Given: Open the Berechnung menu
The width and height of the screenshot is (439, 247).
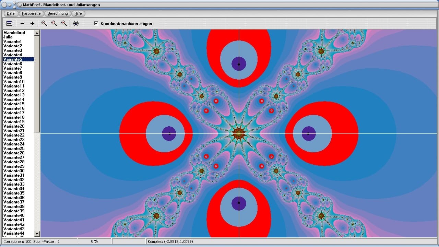Looking at the screenshot, I should coord(58,13).
